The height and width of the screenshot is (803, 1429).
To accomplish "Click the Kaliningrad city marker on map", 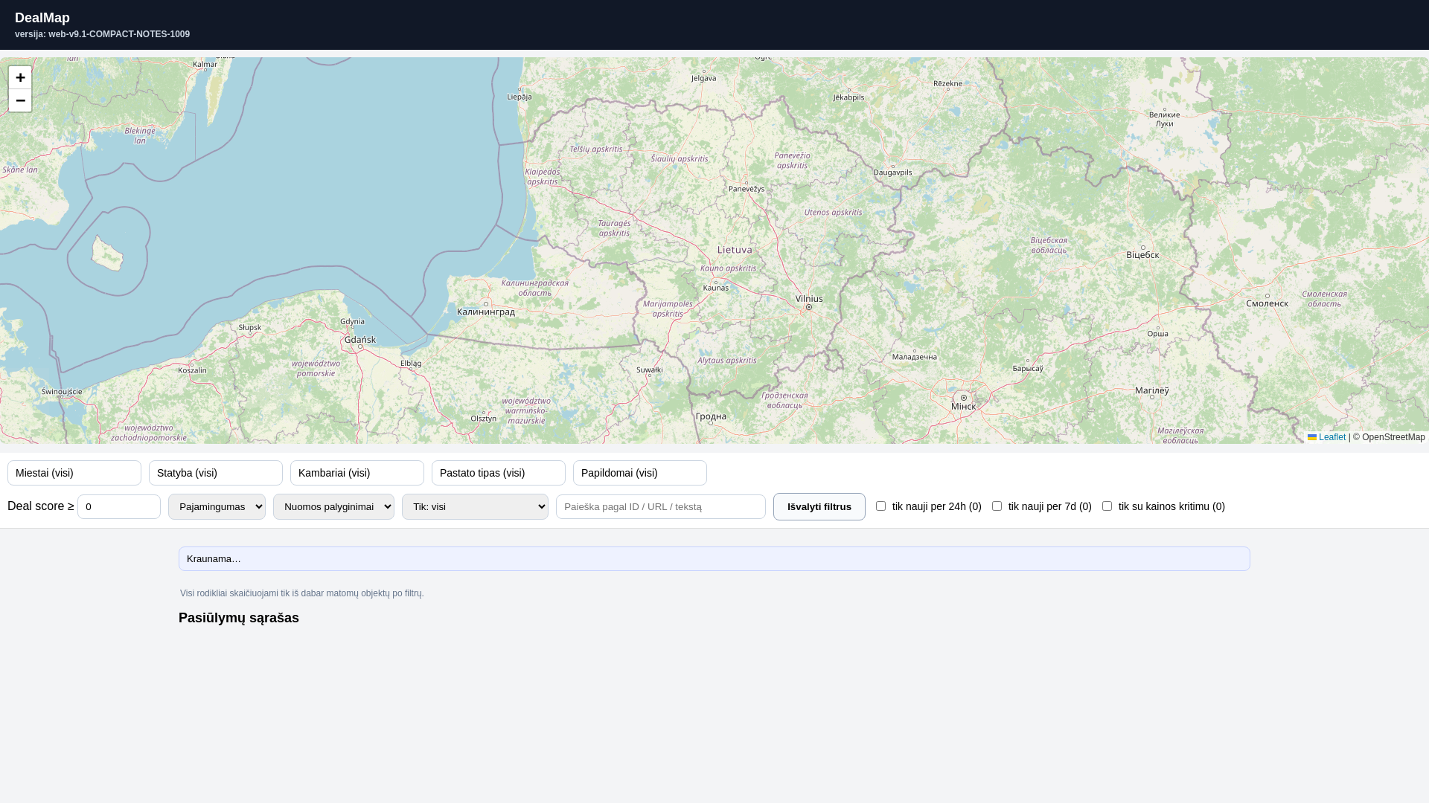I will 486,304.
